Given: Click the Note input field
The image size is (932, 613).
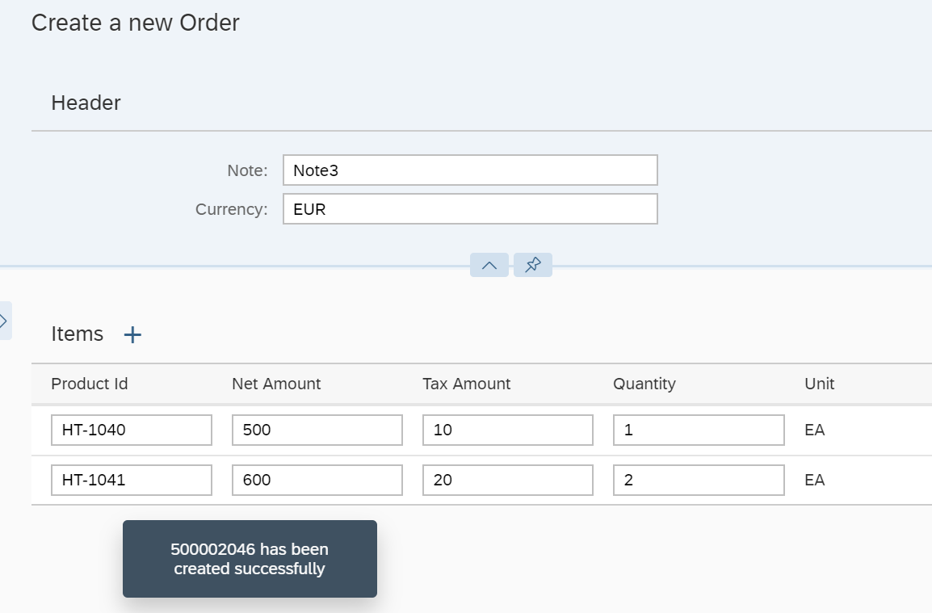Looking at the screenshot, I should tap(470, 170).
